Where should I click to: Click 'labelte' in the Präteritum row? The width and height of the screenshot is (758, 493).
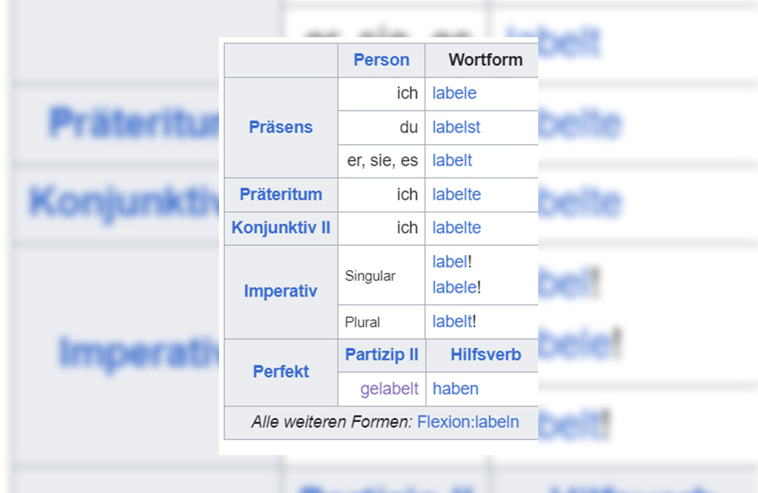tap(456, 194)
